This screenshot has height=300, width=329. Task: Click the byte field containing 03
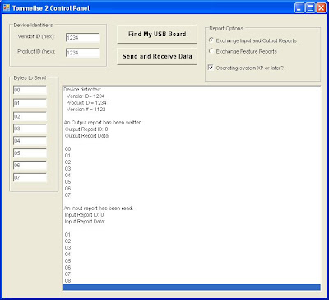tap(30, 129)
